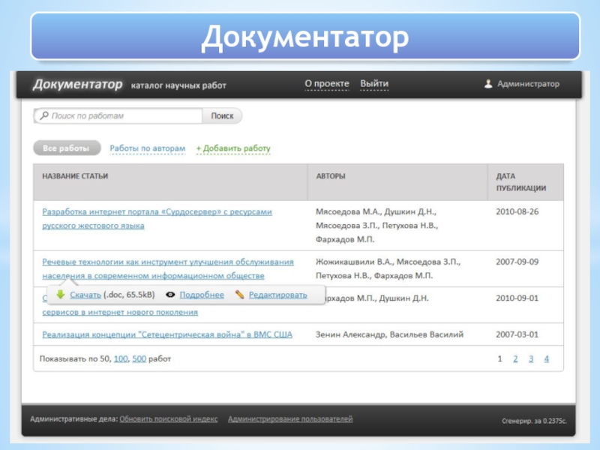Click the pencil icon next to Редактировать
The width and height of the screenshot is (600, 450).
pyautogui.click(x=239, y=295)
